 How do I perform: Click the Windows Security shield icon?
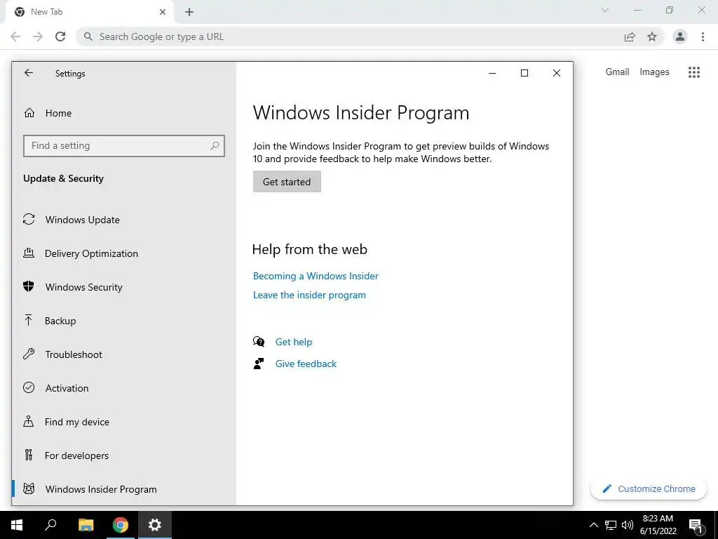(29, 286)
